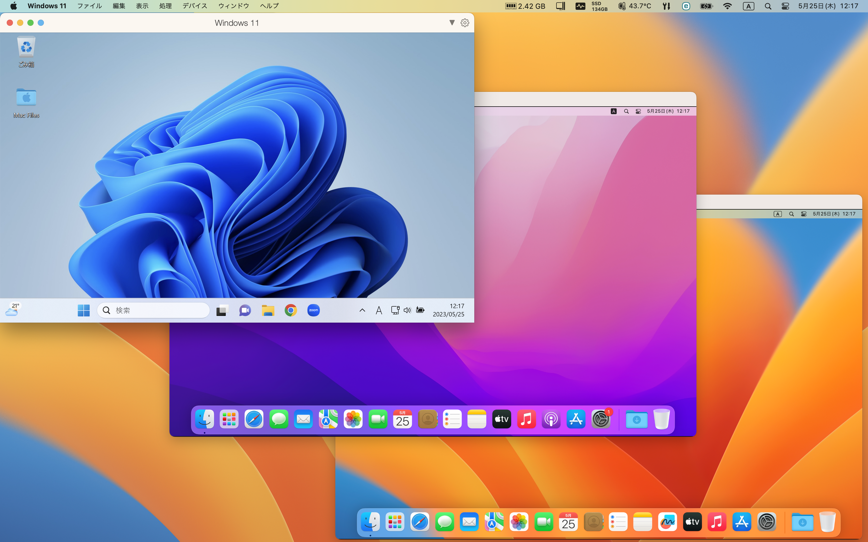
Task: Open Zoom from the Windows taskbar
Action: click(313, 310)
